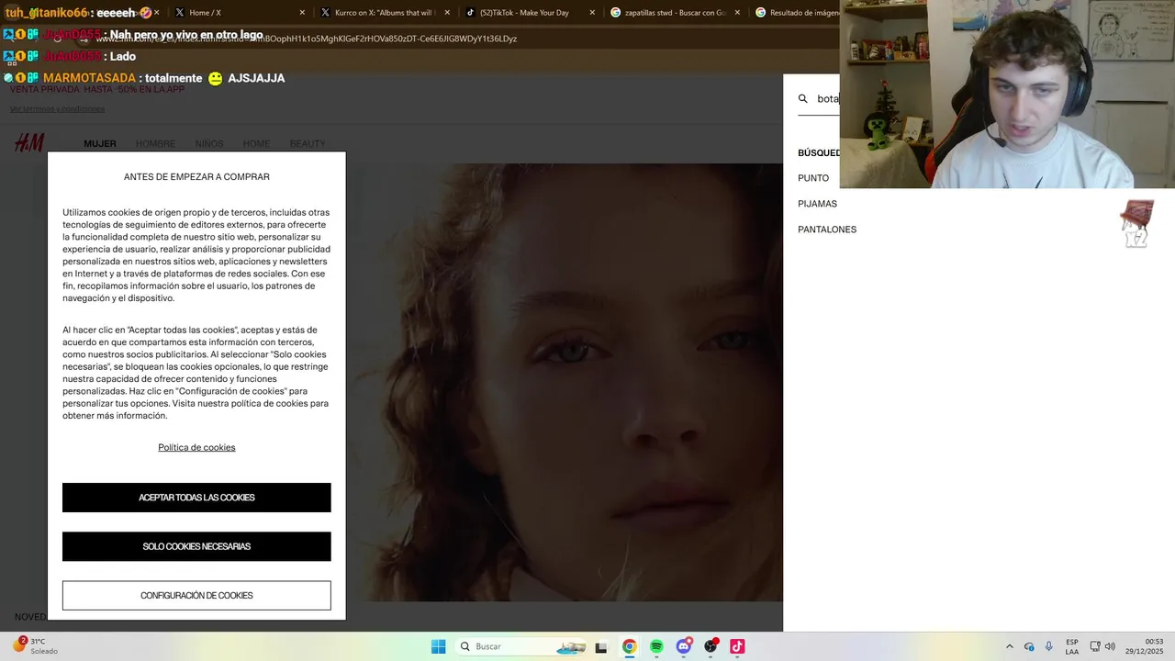Image resolution: width=1175 pixels, height=661 pixels.
Task: Open TikTok app from the taskbar
Action: [x=737, y=646]
